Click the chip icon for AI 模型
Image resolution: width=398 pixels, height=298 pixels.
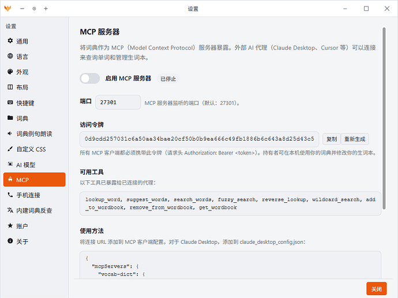coord(10,164)
